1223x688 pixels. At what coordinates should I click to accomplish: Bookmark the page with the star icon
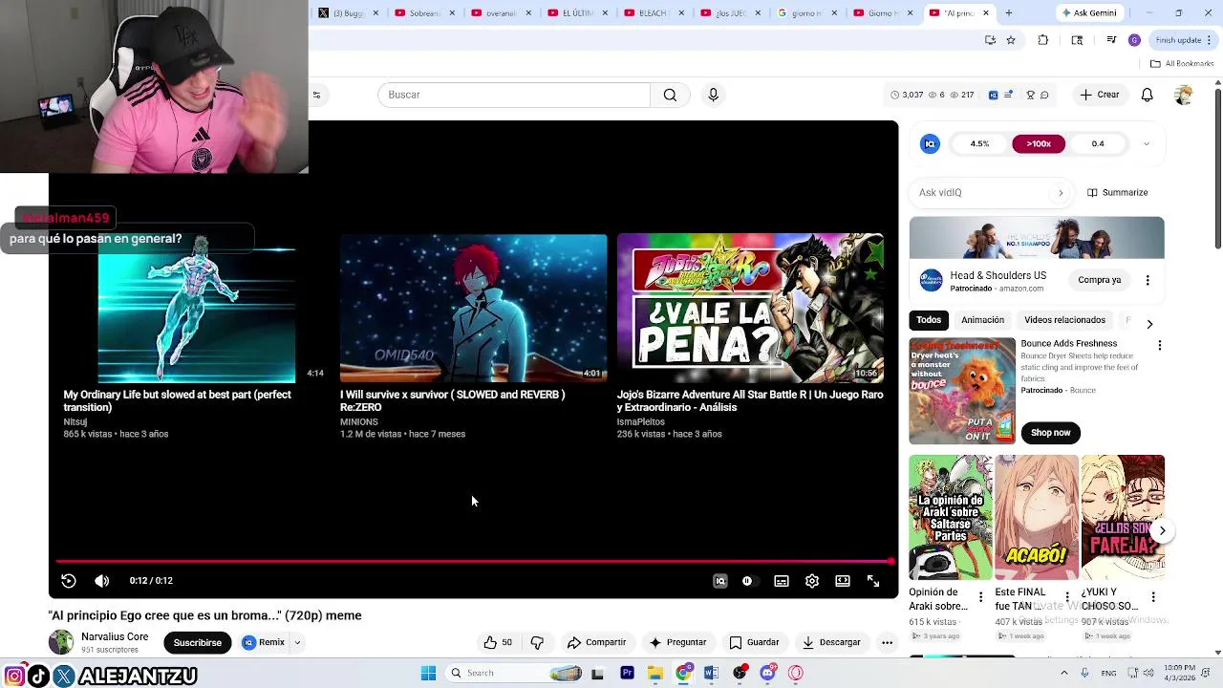[1011, 40]
